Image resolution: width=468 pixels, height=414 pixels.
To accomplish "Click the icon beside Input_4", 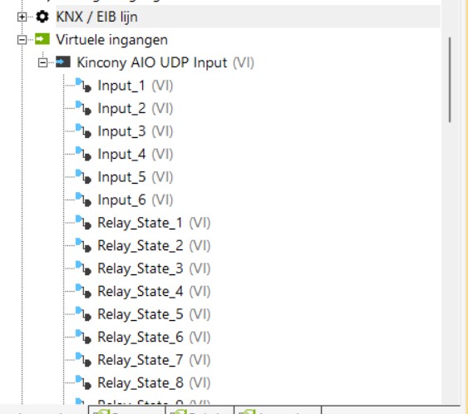I will pyautogui.click(x=83, y=154).
